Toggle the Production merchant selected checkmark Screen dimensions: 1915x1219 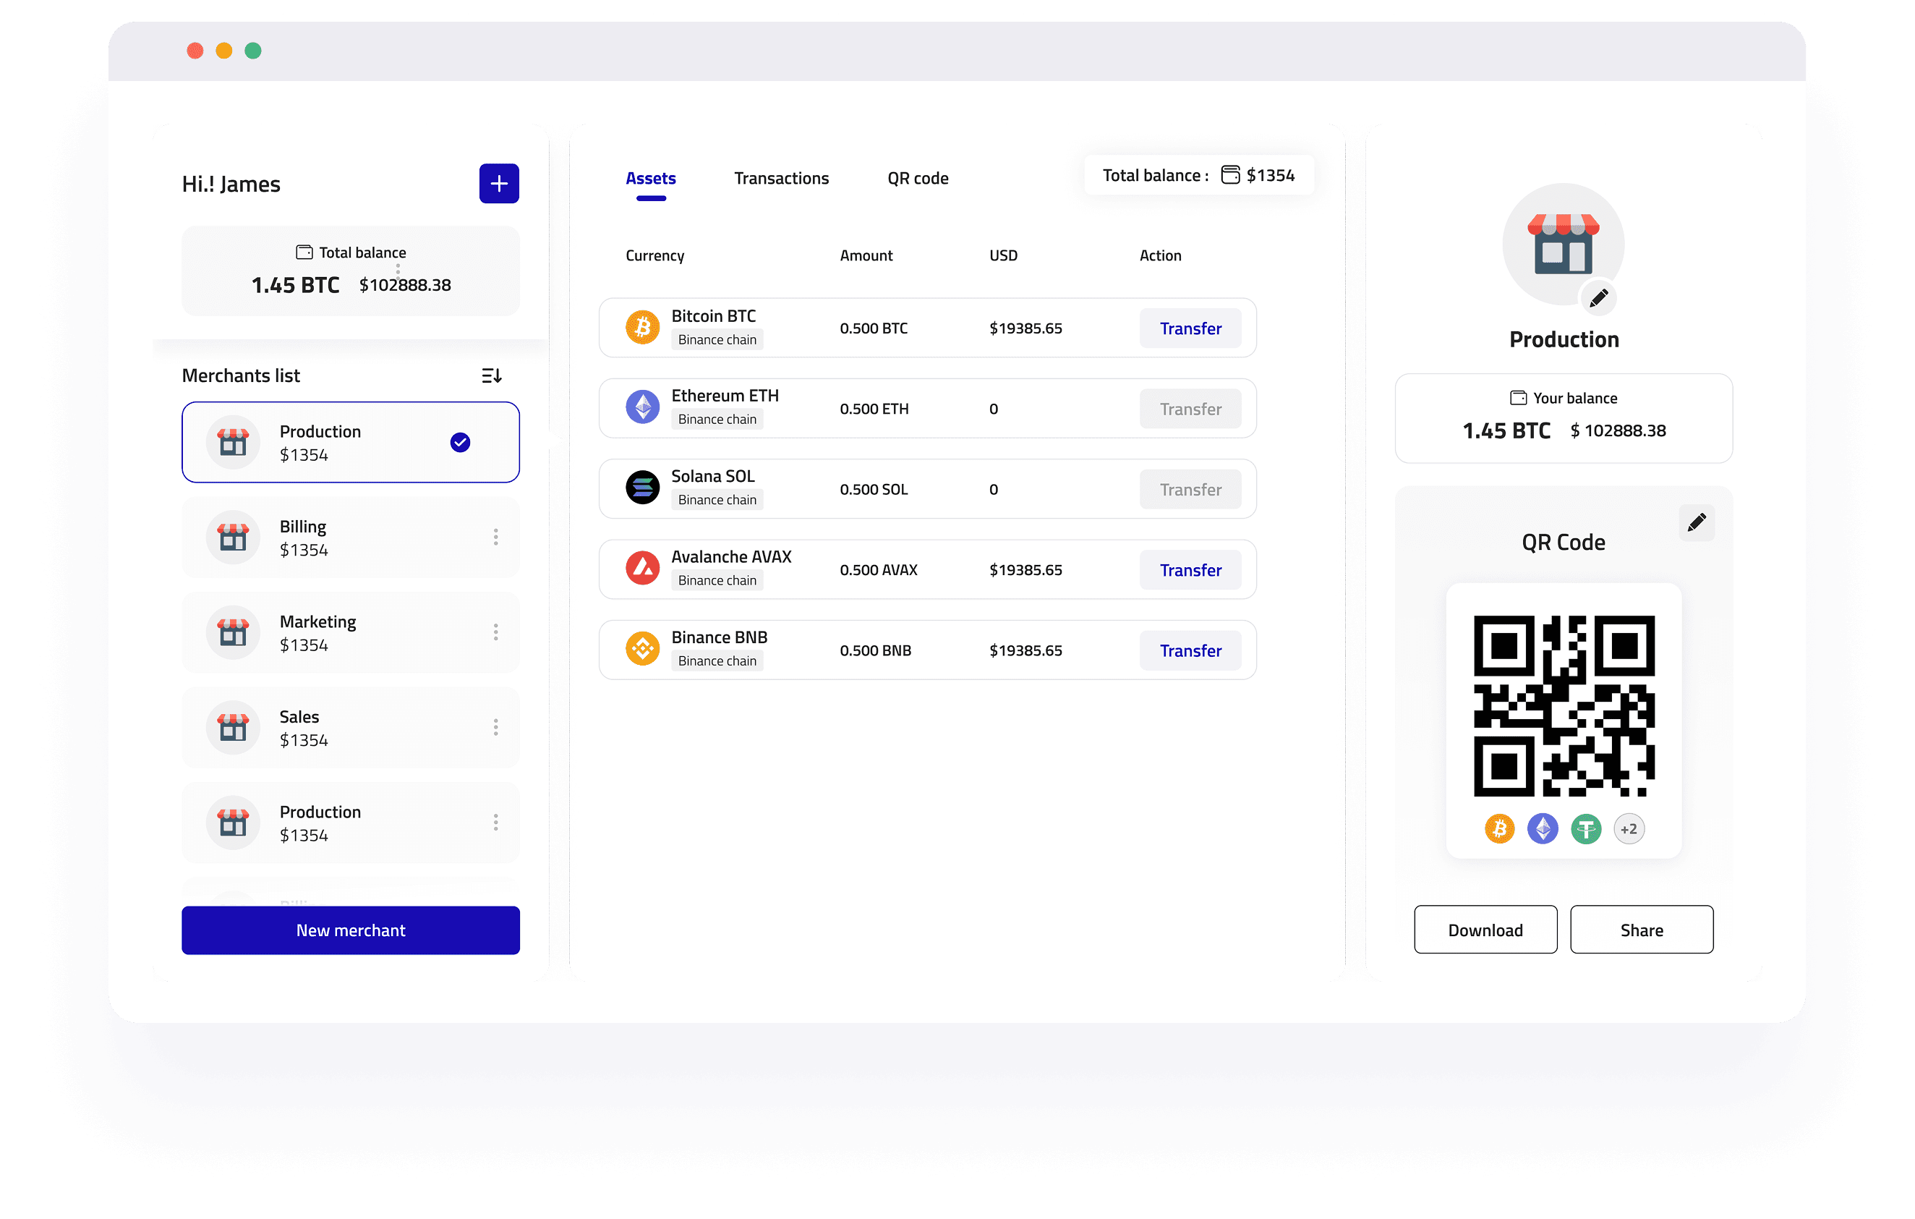460,443
